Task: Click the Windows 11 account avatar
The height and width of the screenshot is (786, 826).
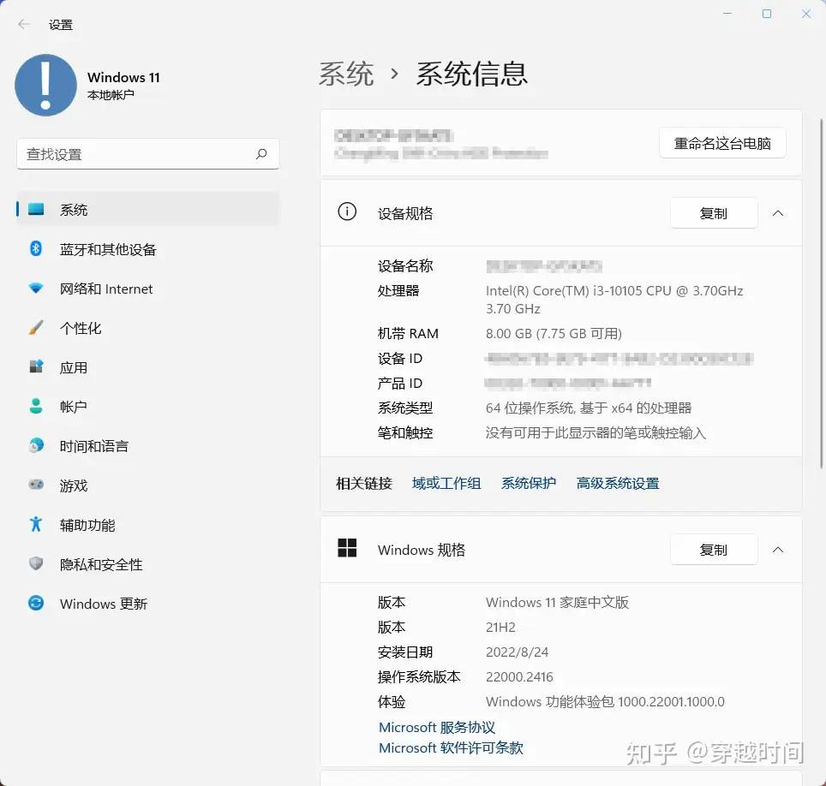Action: [x=45, y=85]
